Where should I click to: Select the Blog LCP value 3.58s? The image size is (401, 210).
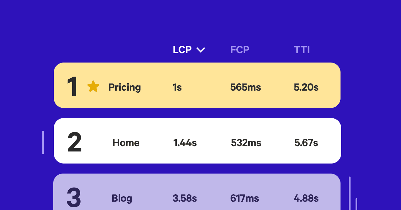185,198
